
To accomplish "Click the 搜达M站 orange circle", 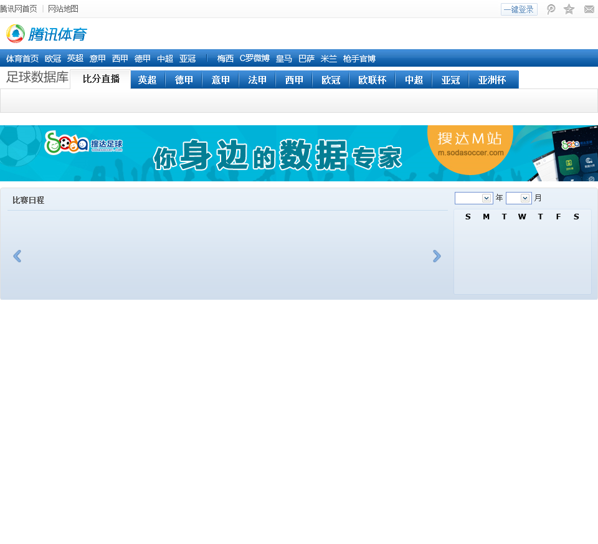I will point(470,150).
